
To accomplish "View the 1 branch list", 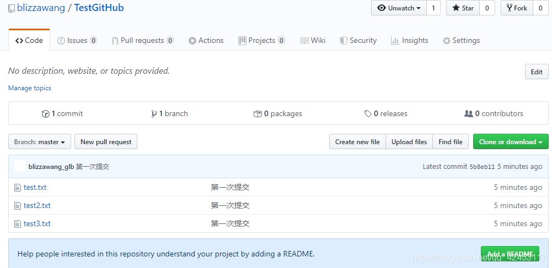I will coord(169,113).
